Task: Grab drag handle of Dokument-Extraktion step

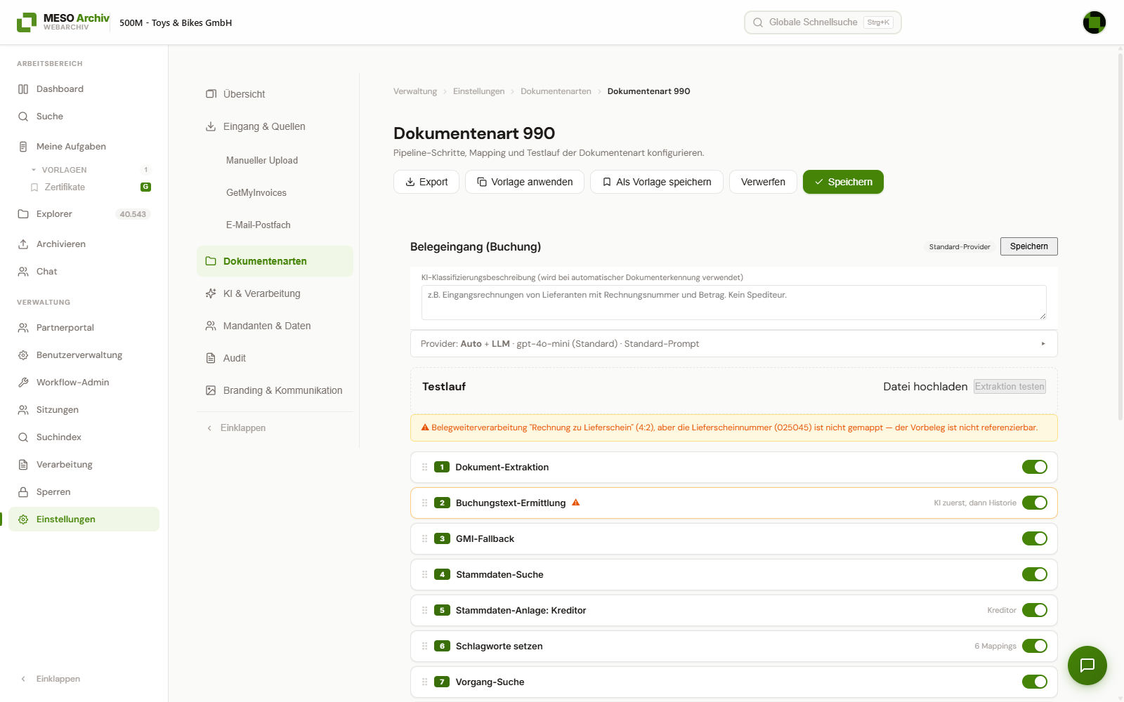Action: 424,467
